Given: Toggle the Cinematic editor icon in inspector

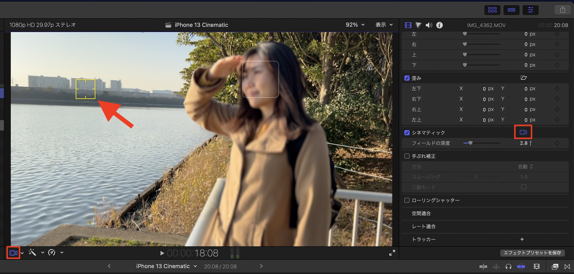Looking at the screenshot, I should point(523,132).
